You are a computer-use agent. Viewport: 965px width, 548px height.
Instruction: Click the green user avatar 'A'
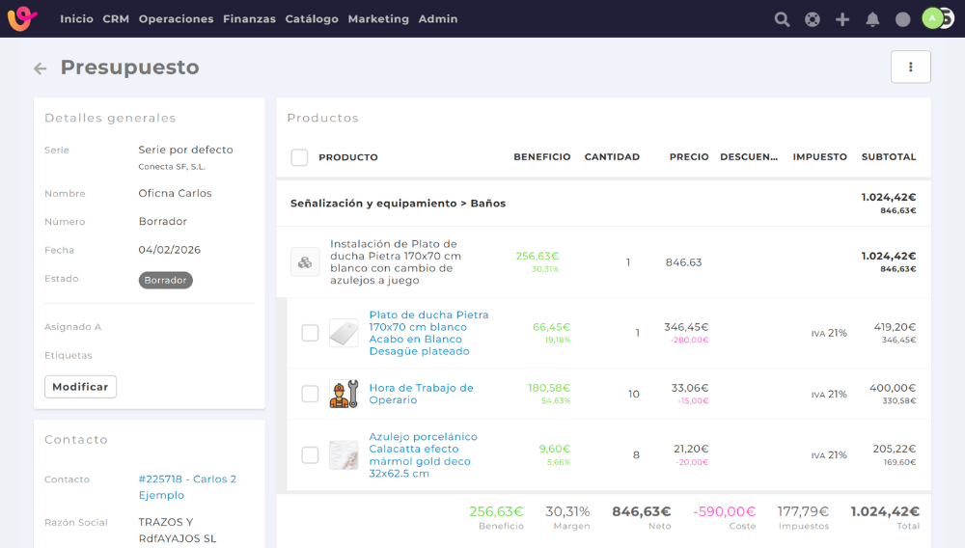tap(931, 18)
